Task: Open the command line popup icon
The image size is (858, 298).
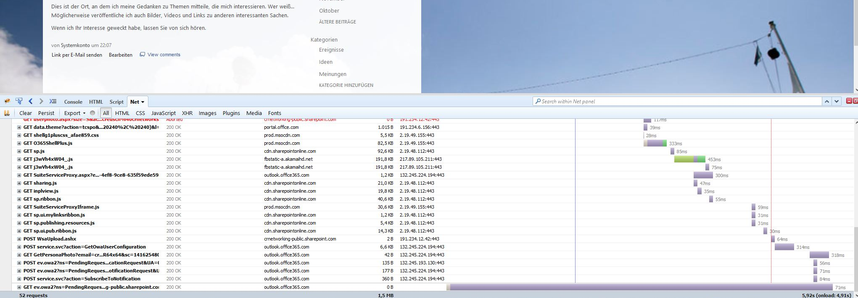Action: pos(53,102)
